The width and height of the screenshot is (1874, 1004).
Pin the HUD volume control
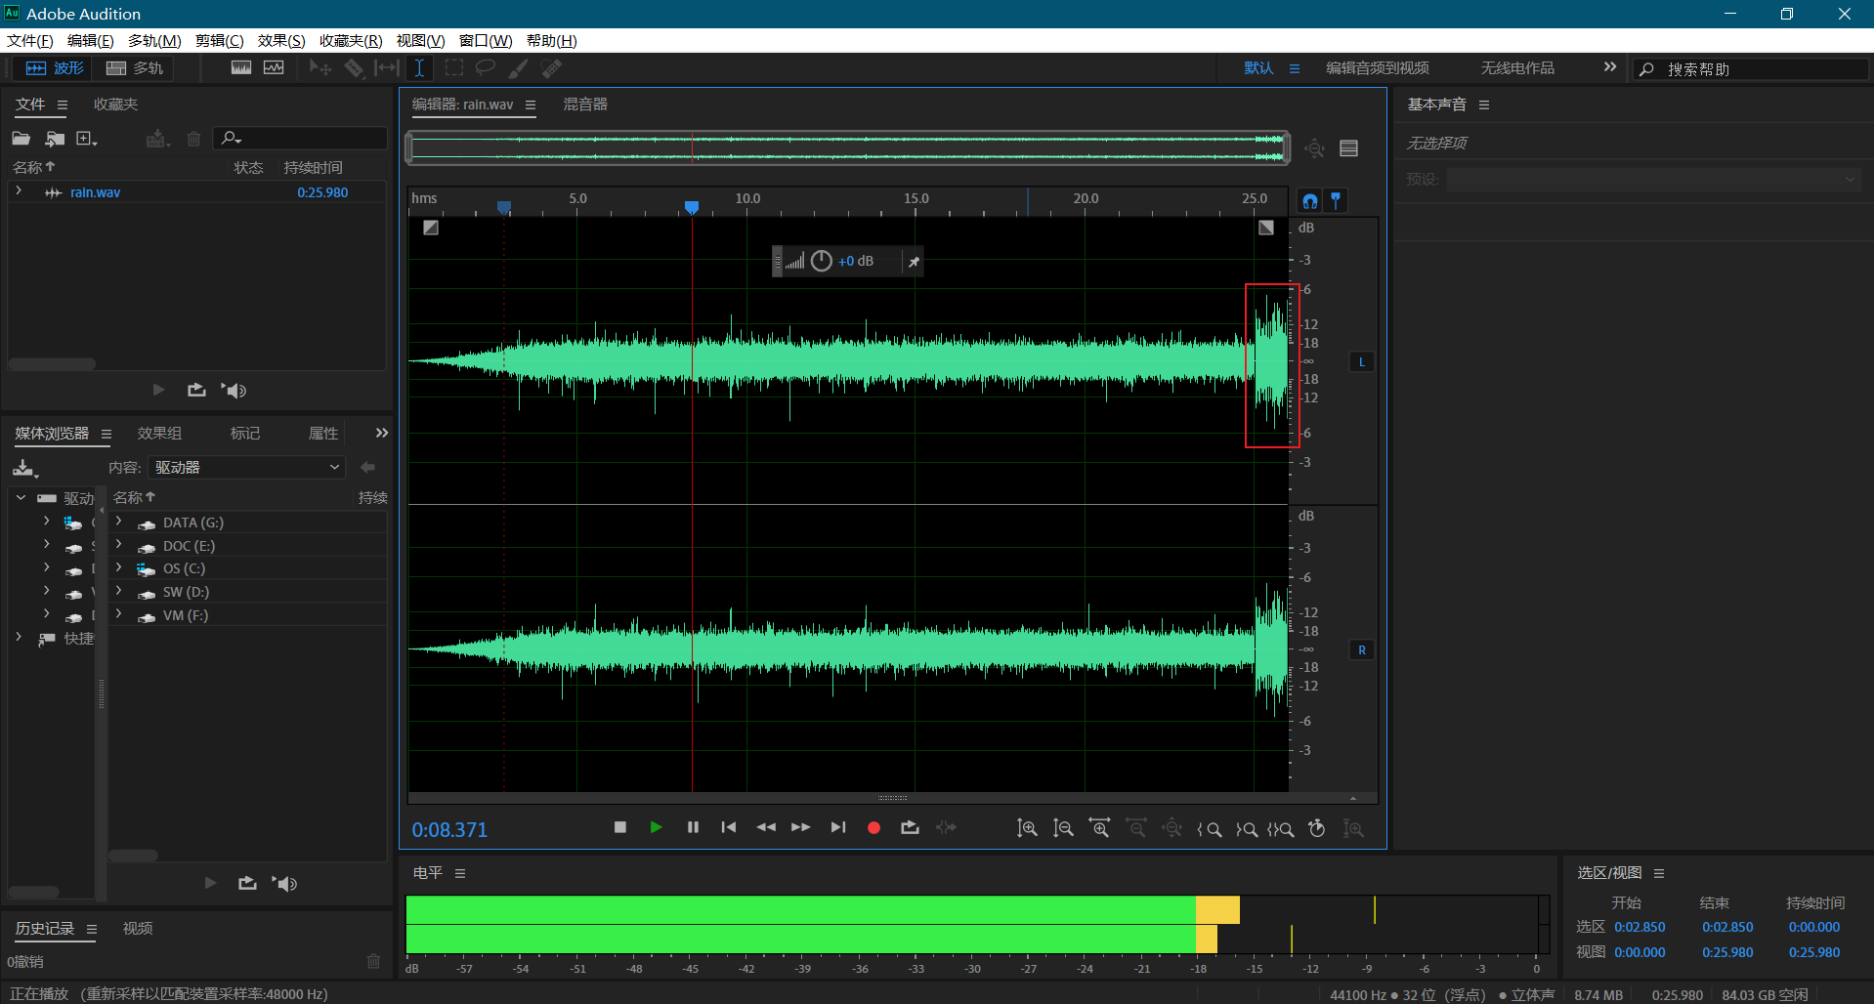(x=914, y=262)
